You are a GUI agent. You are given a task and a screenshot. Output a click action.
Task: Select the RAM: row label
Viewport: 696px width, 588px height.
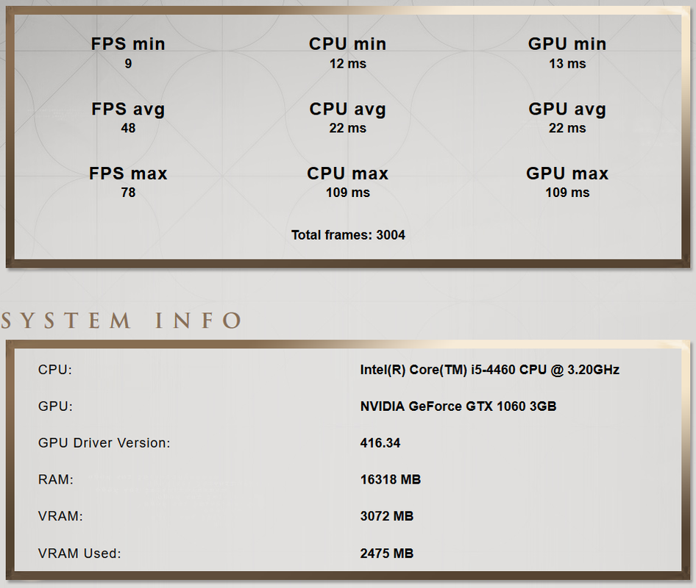tap(55, 479)
